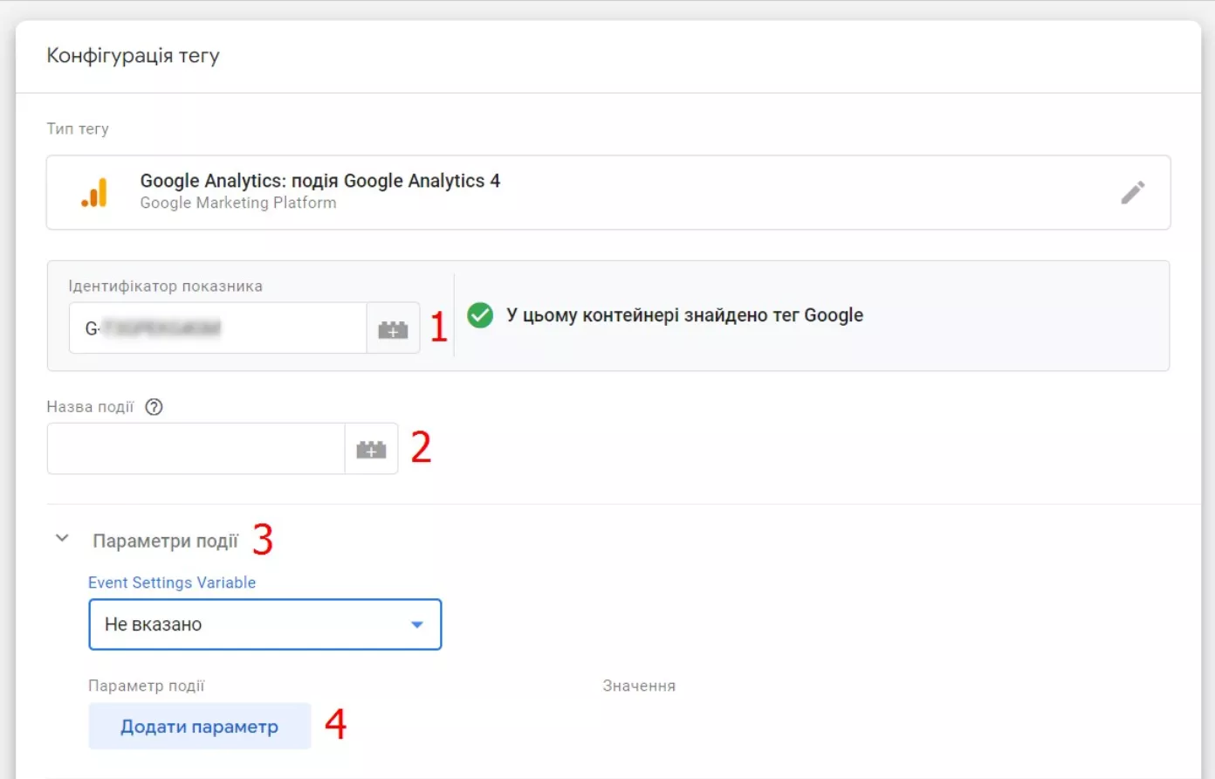Click the Параметри події section header

point(165,541)
